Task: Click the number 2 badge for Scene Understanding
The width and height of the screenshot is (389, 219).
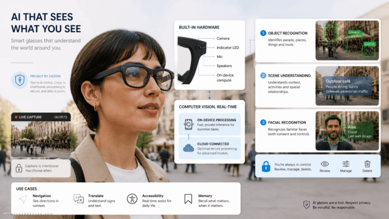Action: [x=263, y=75]
